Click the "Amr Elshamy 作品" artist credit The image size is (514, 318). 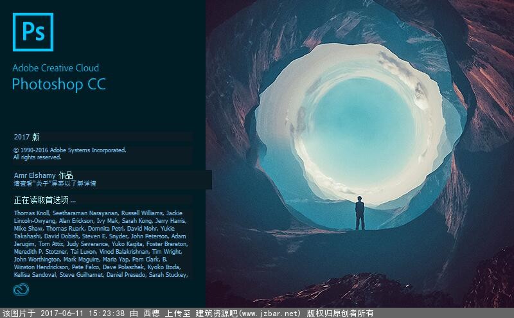pos(43,175)
